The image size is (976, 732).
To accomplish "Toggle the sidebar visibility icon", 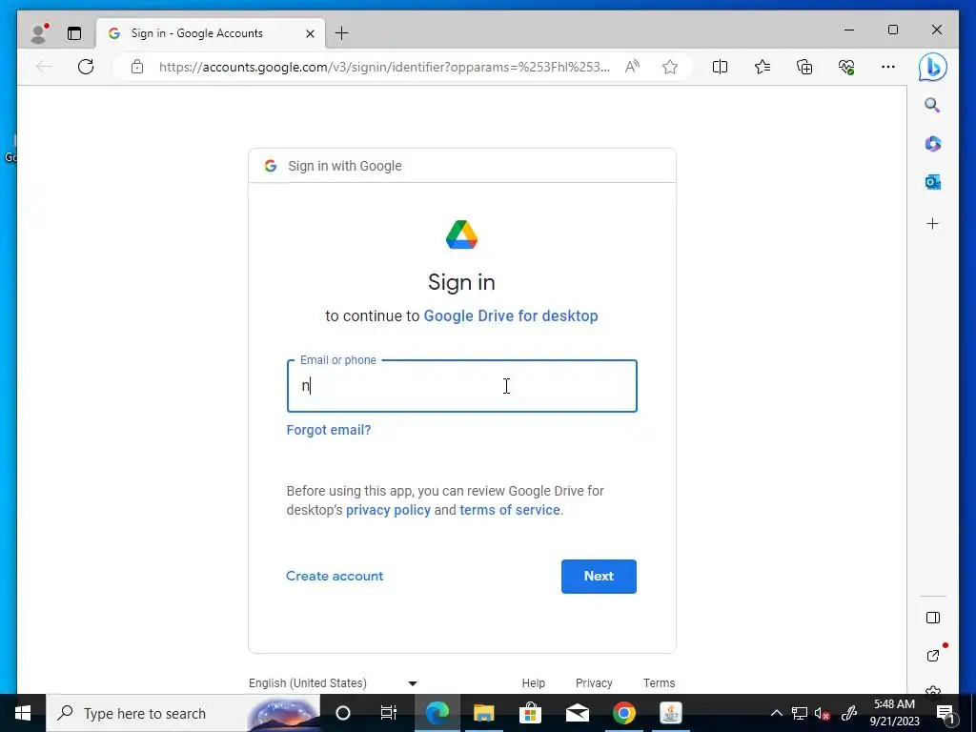I will (x=932, y=618).
